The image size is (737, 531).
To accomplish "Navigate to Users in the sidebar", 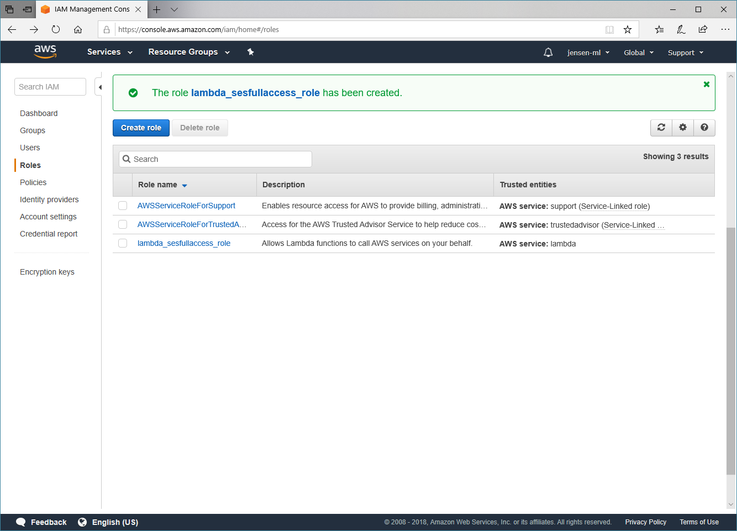I will pos(30,148).
